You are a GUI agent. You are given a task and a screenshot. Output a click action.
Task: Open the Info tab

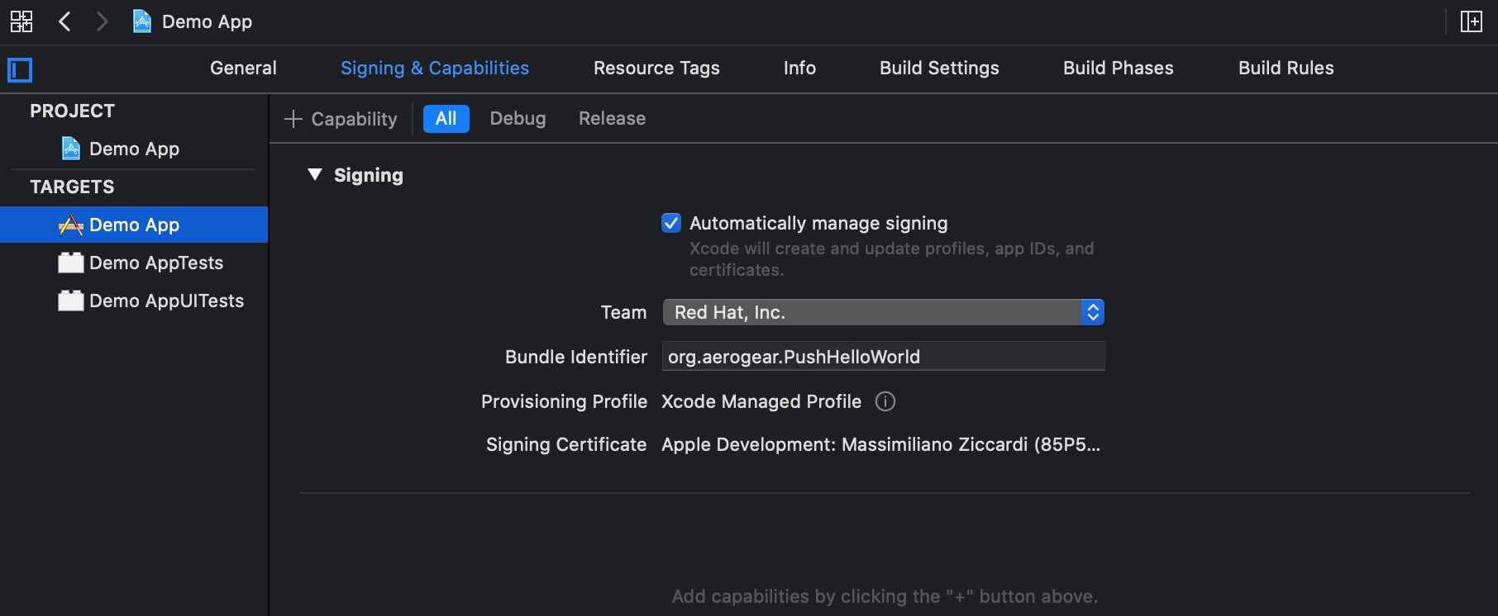[799, 69]
